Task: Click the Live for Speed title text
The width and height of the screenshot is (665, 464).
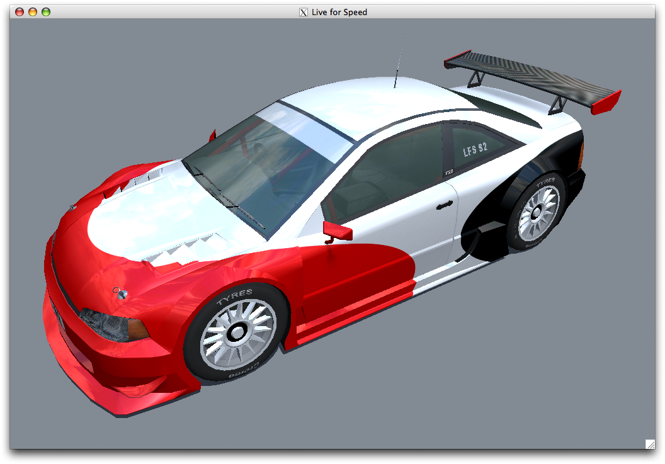Action: (x=339, y=13)
